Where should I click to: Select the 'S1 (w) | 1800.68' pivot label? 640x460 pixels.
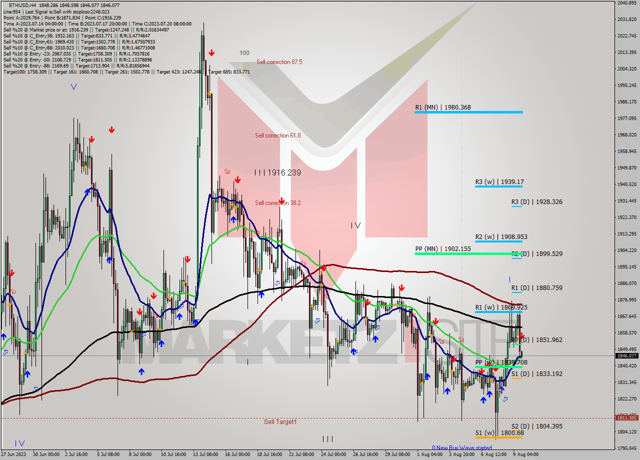pos(499,433)
